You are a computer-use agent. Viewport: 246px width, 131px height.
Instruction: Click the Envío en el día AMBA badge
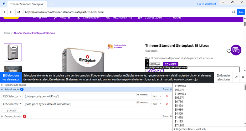117,46
